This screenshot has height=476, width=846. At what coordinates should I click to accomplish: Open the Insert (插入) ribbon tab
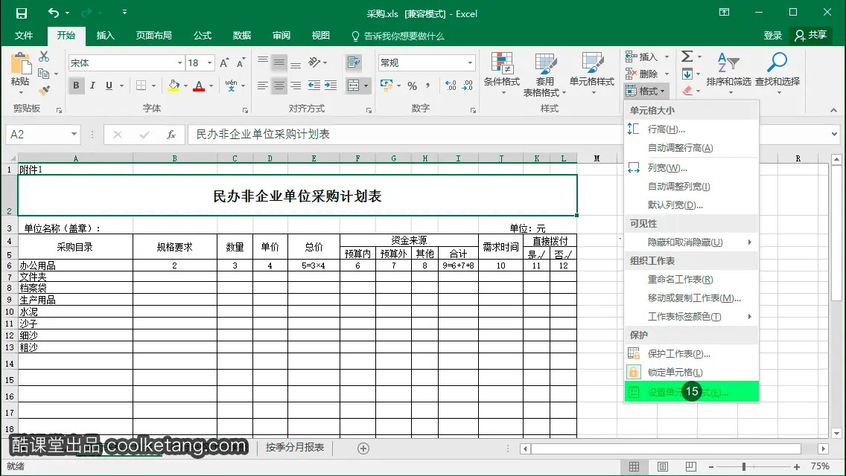point(105,36)
